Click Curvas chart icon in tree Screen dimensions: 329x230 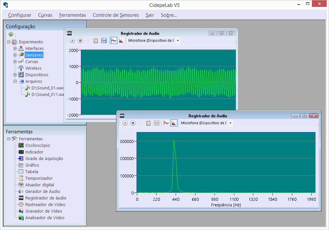point(21,61)
